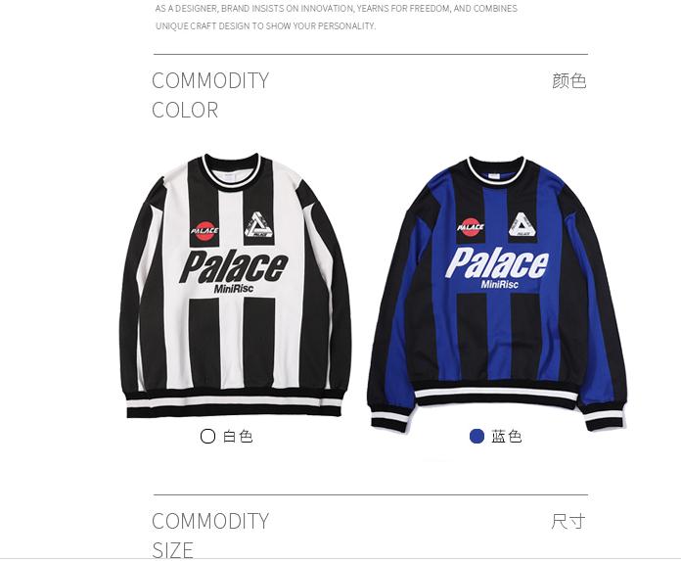Click the 白色 color label
The image size is (681, 561).
[x=238, y=436]
